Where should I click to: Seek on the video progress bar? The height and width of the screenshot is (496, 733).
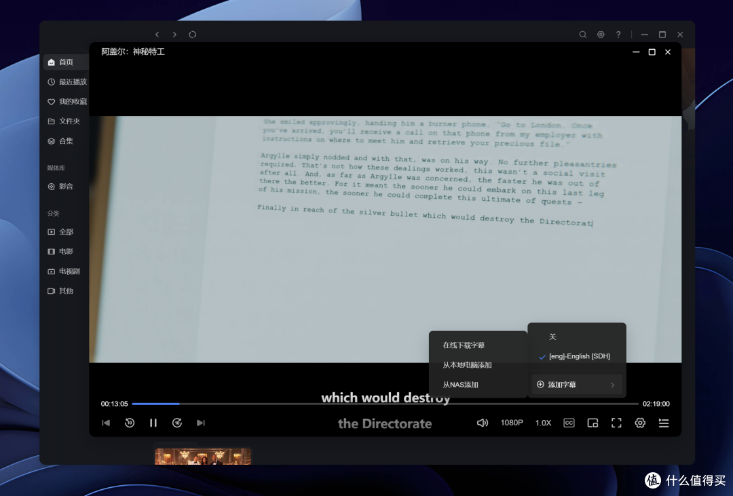coord(386,404)
